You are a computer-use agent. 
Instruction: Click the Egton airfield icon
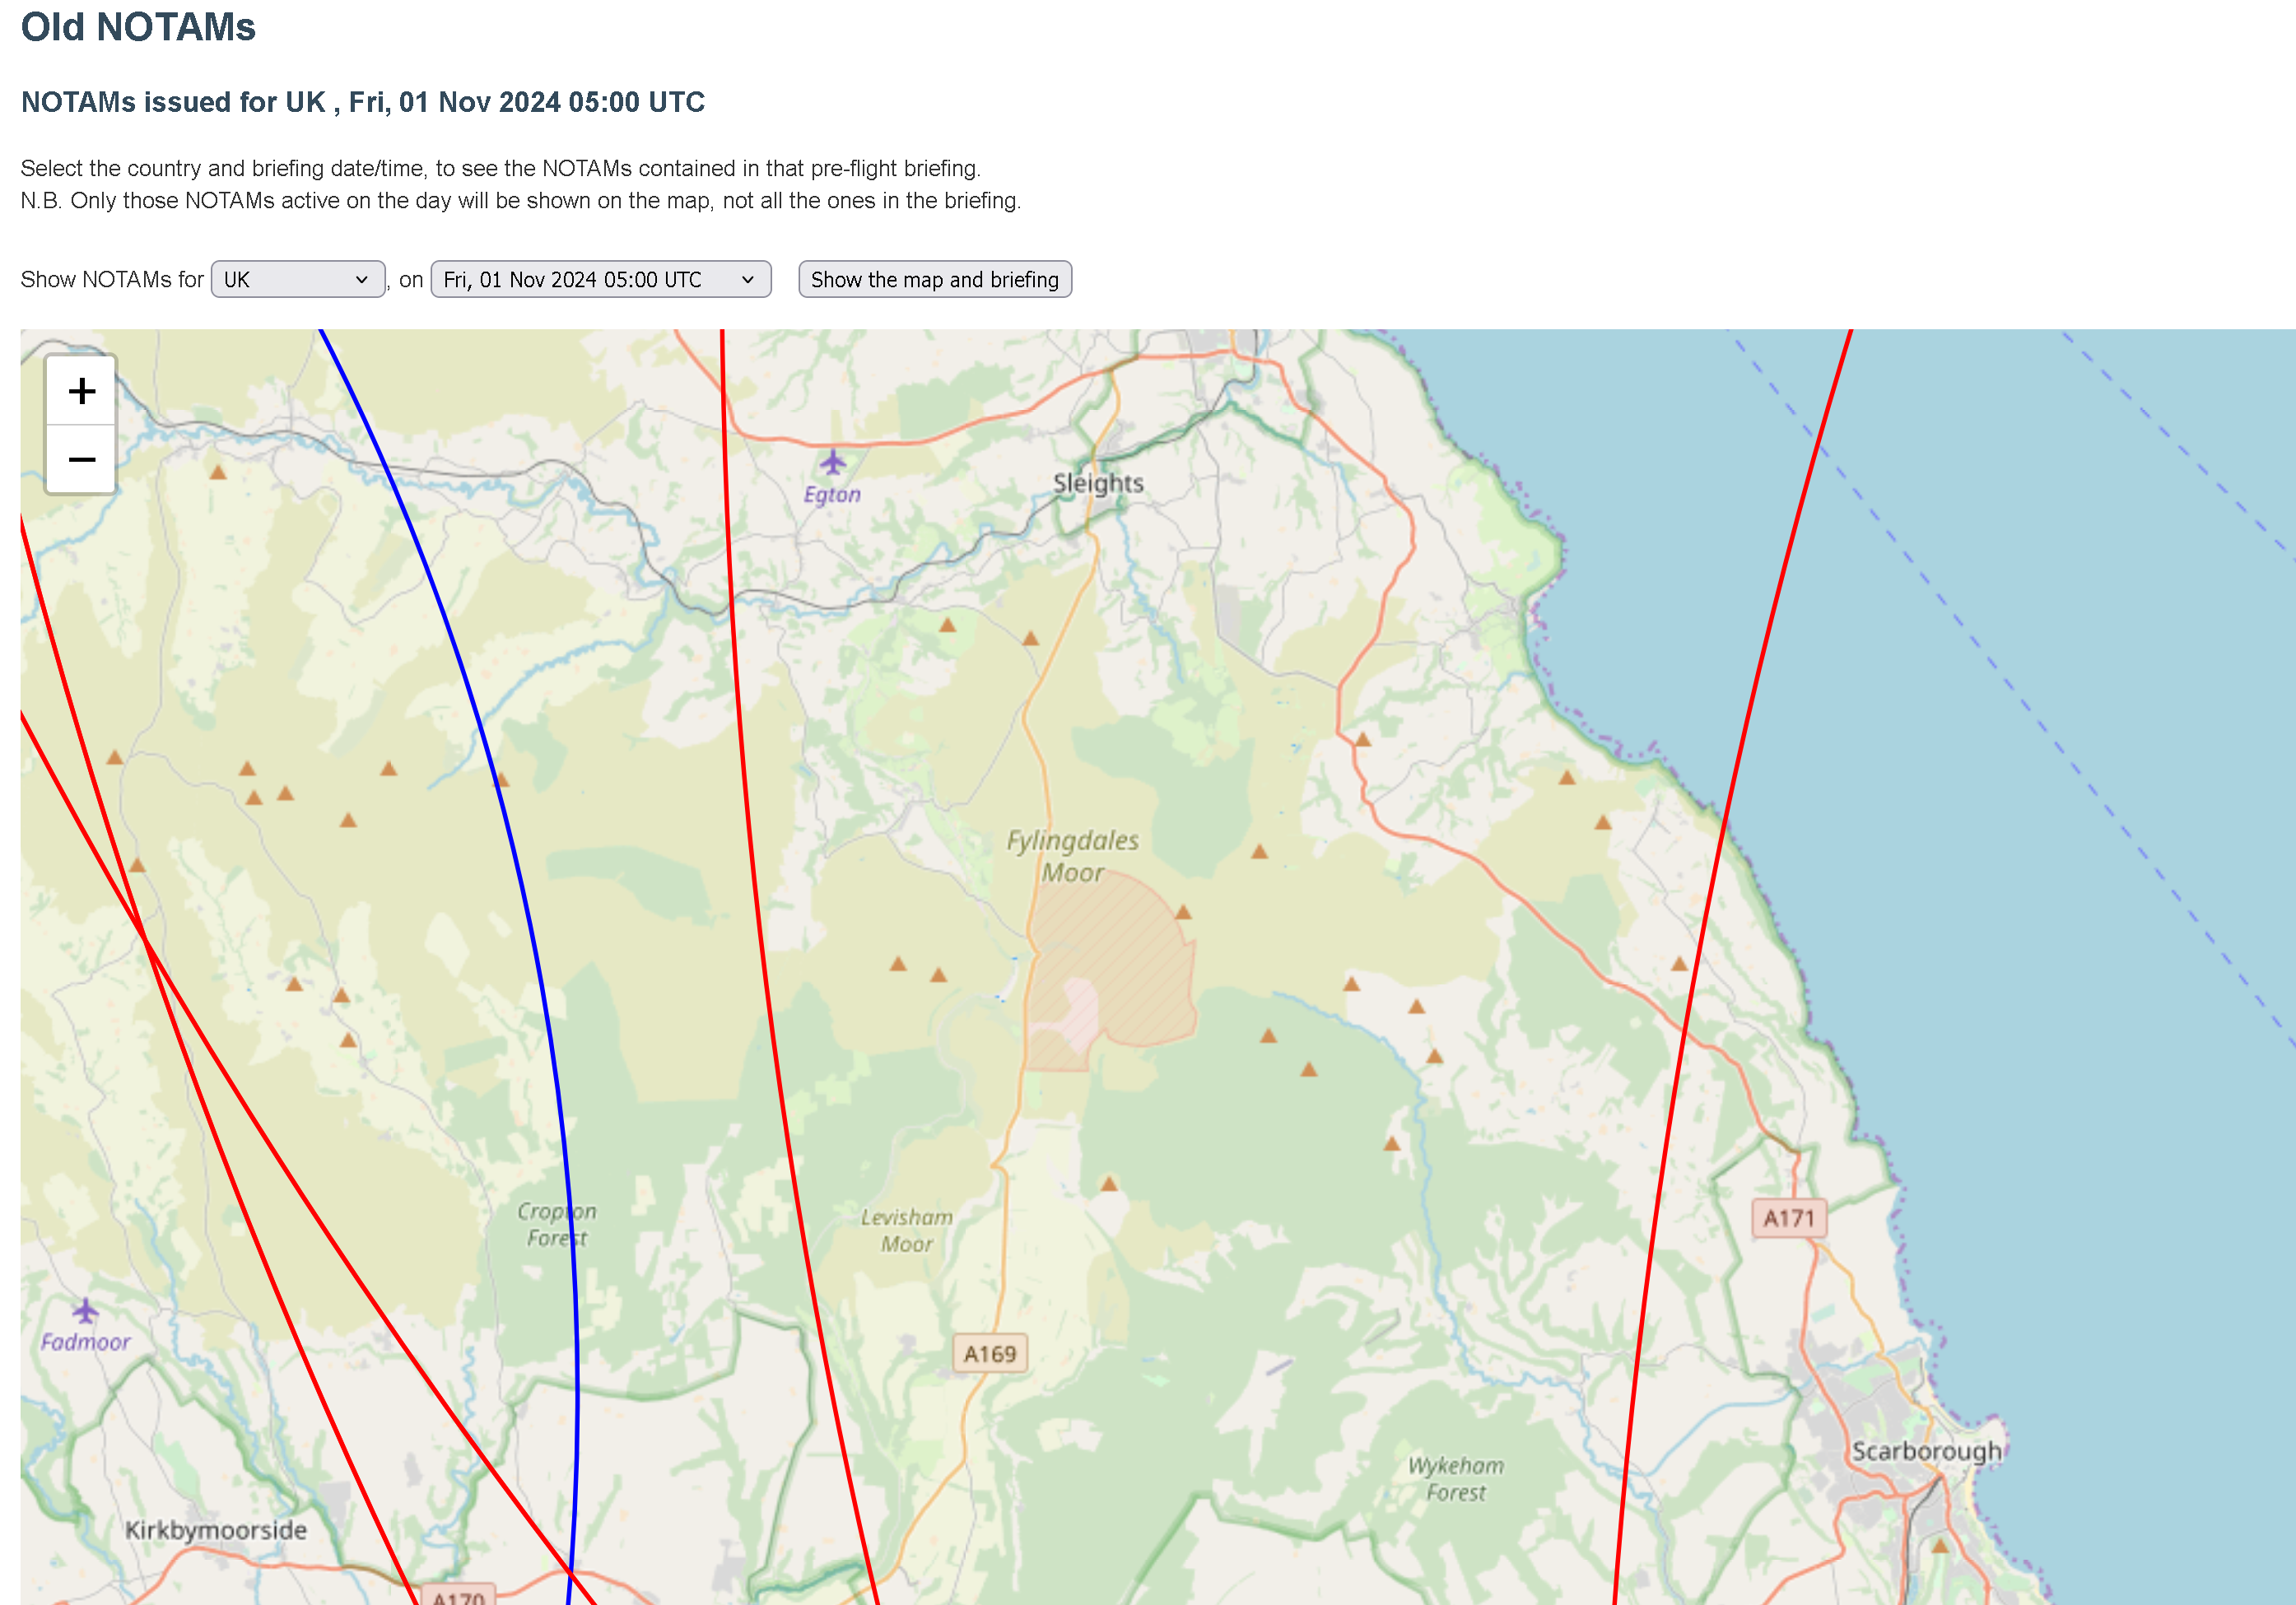tap(832, 463)
